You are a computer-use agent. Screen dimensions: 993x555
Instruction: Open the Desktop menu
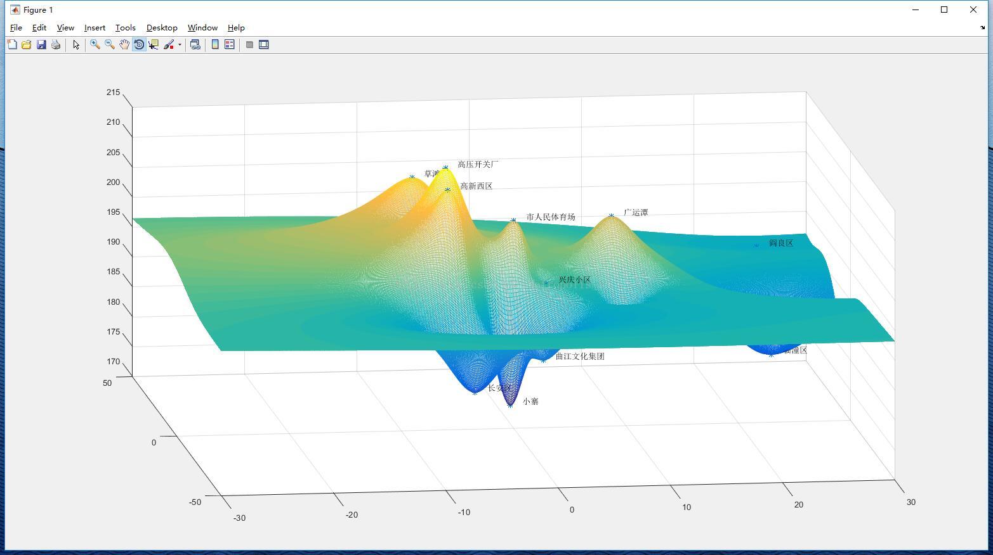click(162, 28)
